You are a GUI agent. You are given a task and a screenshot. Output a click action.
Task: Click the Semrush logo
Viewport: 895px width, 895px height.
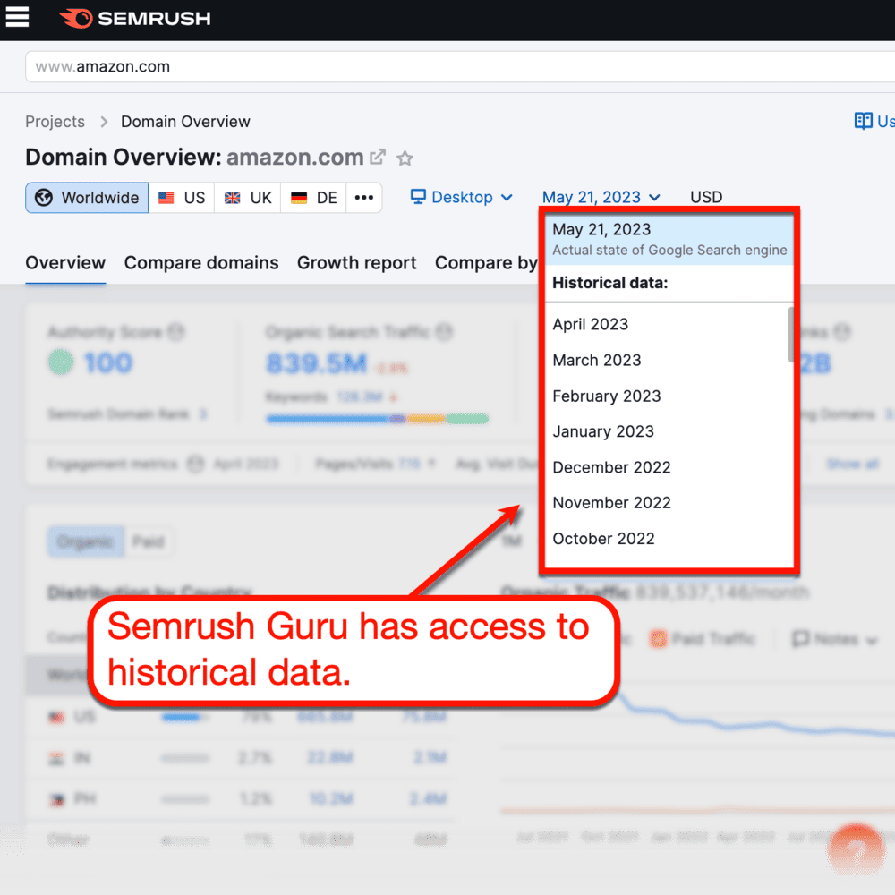(x=134, y=17)
